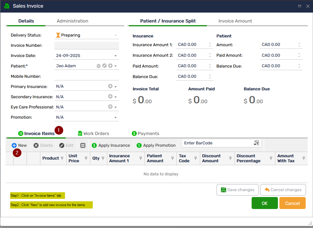Add new patient with plus icon
313x228 pixels.
110,66
